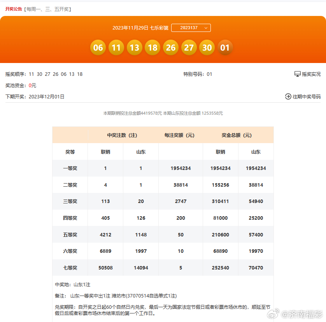The width and height of the screenshot is (326, 322).
Task: Click the 开奖公告 heading link
Action: click(14, 9)
